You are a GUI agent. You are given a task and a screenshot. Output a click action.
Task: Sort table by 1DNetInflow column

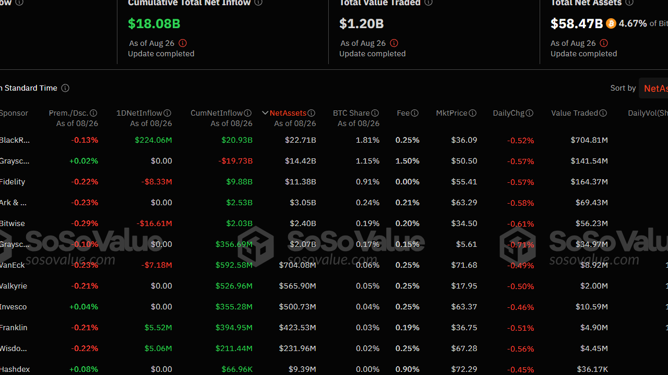click(x=139, y=113)
